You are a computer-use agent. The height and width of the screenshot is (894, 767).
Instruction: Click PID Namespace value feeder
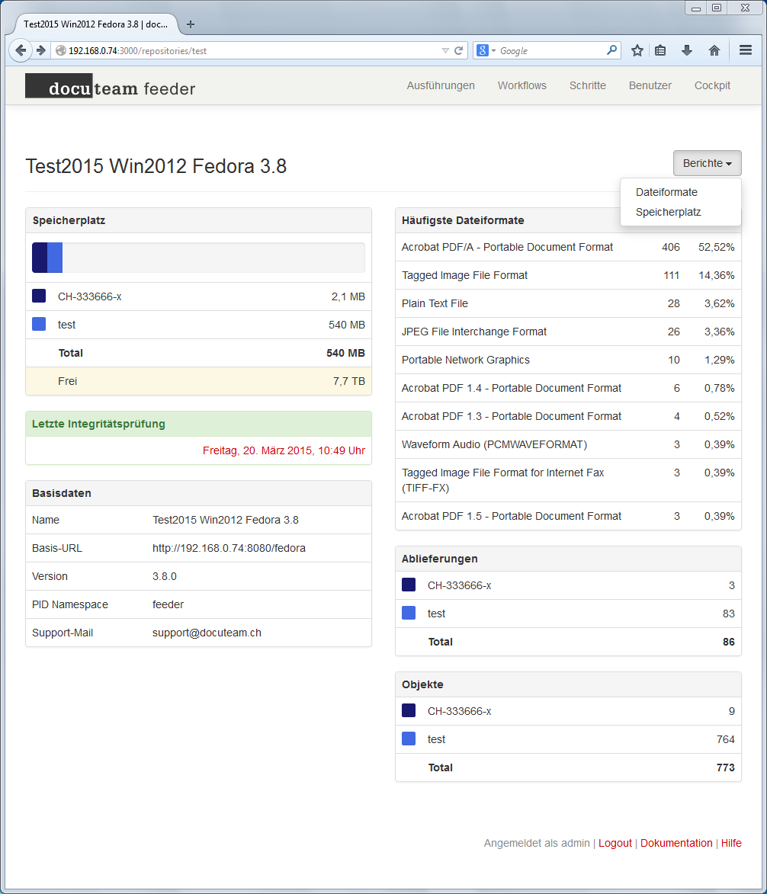click(168, 604)
